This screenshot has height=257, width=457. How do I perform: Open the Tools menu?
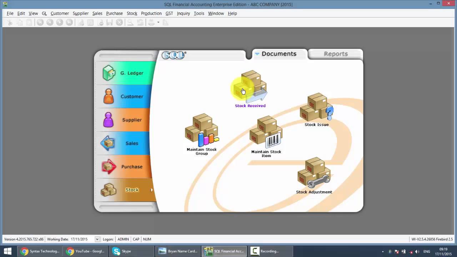click(199, 13)
